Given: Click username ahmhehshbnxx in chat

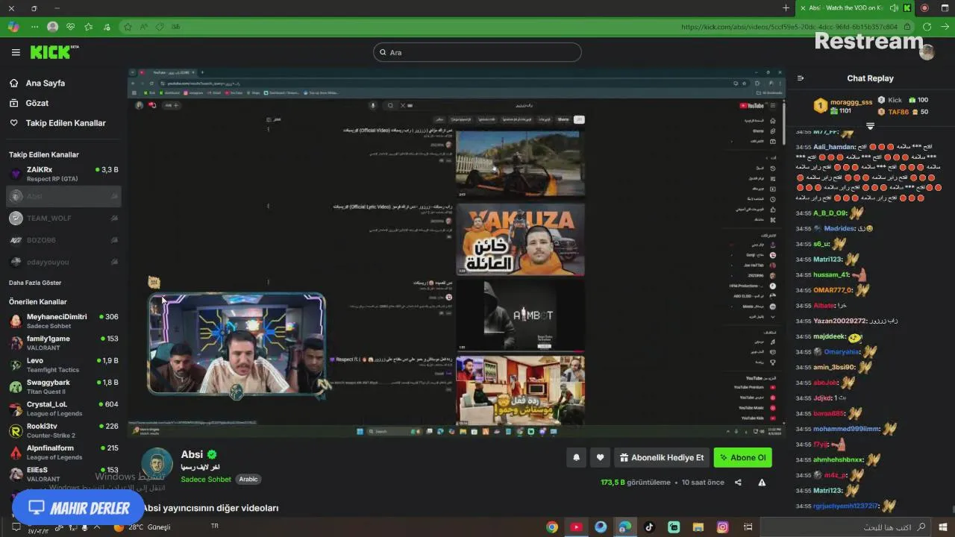Looking at the screenshot, I should [x=838, y=460].
